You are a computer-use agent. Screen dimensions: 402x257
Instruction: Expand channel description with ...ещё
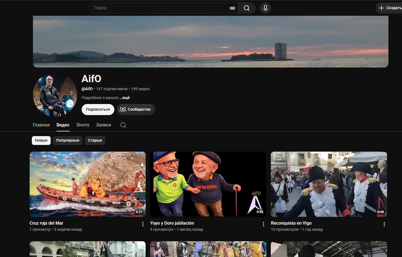click(125, 98)
